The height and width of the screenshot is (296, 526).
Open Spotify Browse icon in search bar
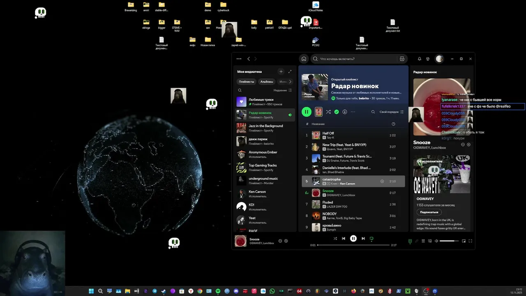pyautogui.click(x=402, y=59)
